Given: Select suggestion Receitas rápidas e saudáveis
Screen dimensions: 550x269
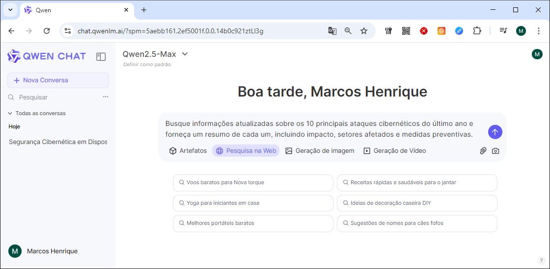Looking at the screenshot, I should [x=417, y=183].
